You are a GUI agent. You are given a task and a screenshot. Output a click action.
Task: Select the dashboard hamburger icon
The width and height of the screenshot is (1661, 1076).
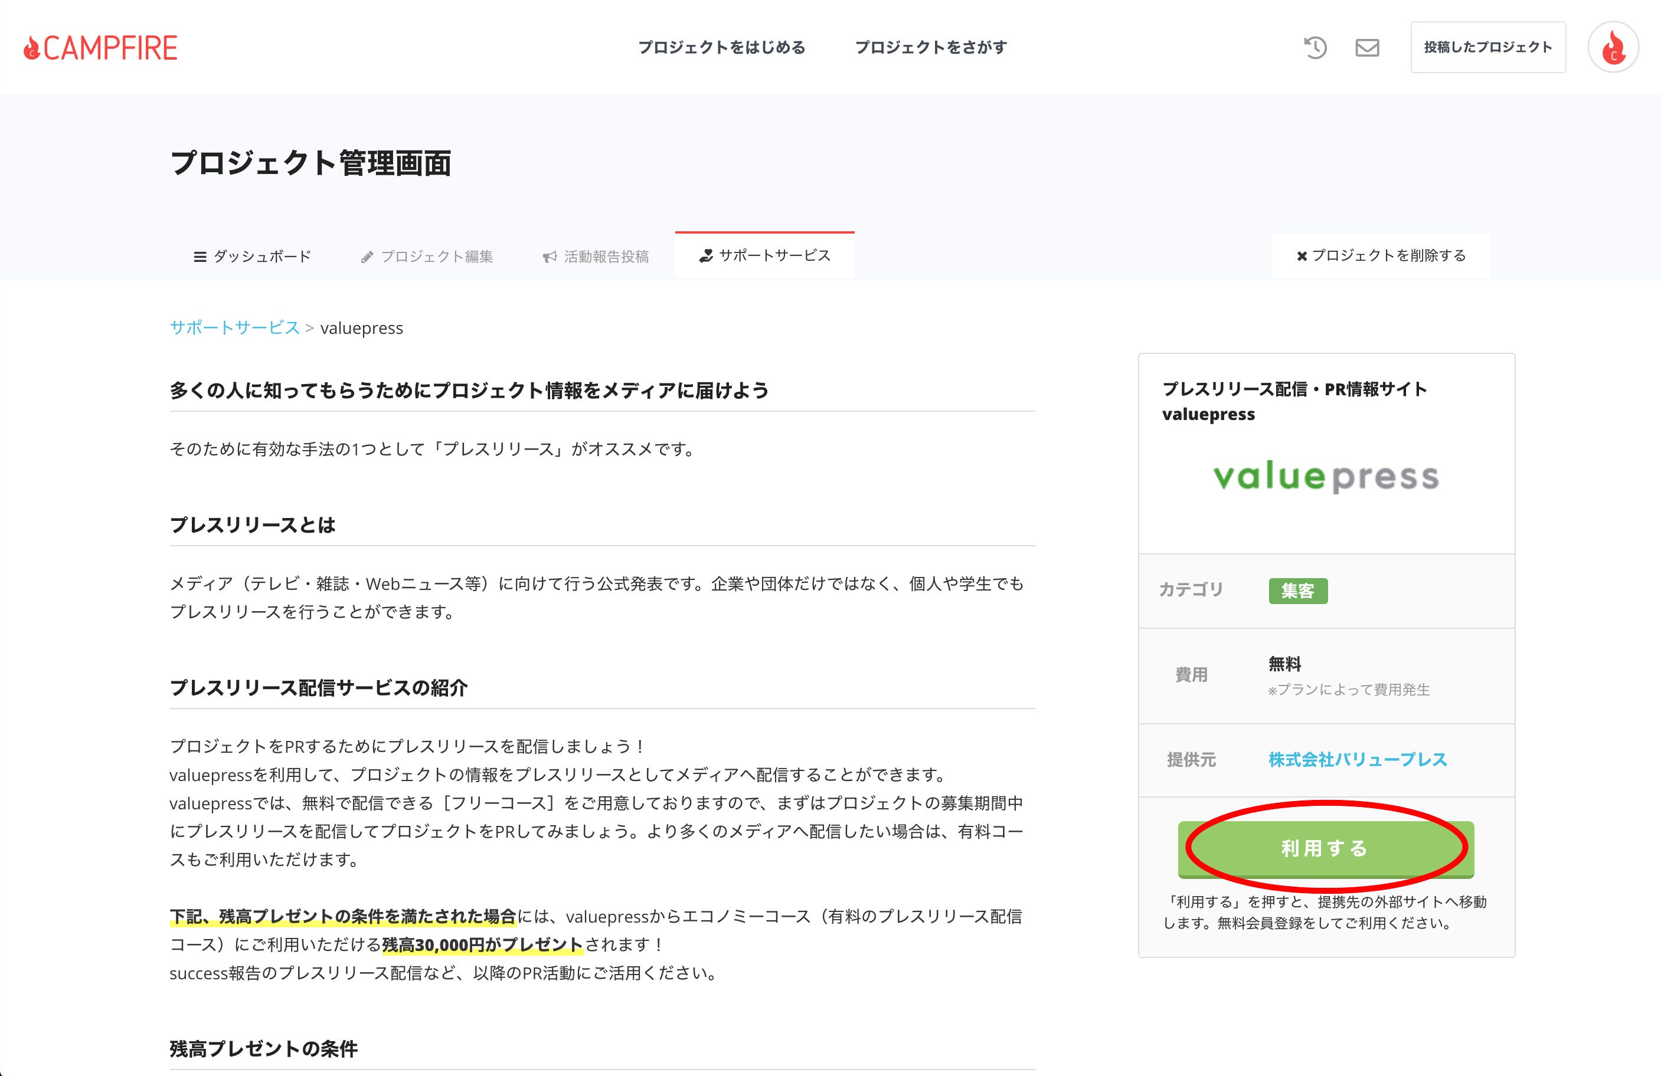click(x=199, y=256)
